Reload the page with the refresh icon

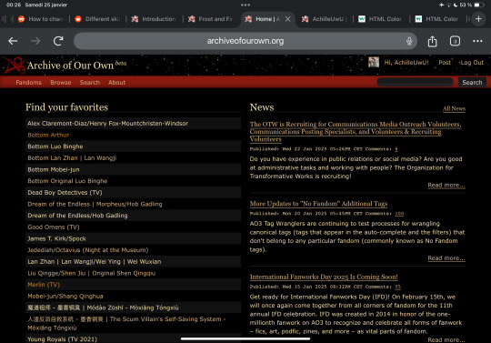58,41
